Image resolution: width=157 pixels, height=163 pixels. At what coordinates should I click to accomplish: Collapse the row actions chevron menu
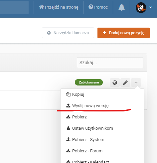[136, 82]
